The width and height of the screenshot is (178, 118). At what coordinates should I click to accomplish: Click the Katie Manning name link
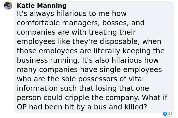(x=42, y=6)
